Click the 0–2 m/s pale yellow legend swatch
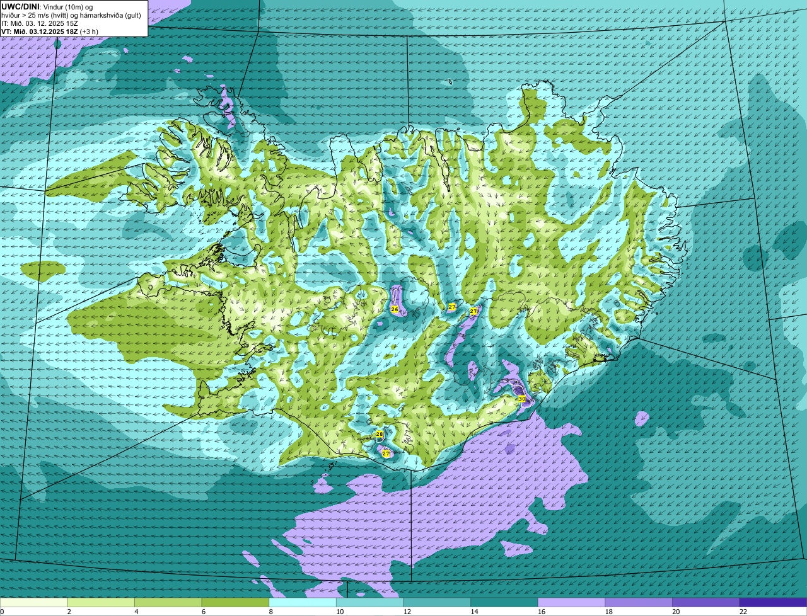Screen dimensions: 807x616 33,603
